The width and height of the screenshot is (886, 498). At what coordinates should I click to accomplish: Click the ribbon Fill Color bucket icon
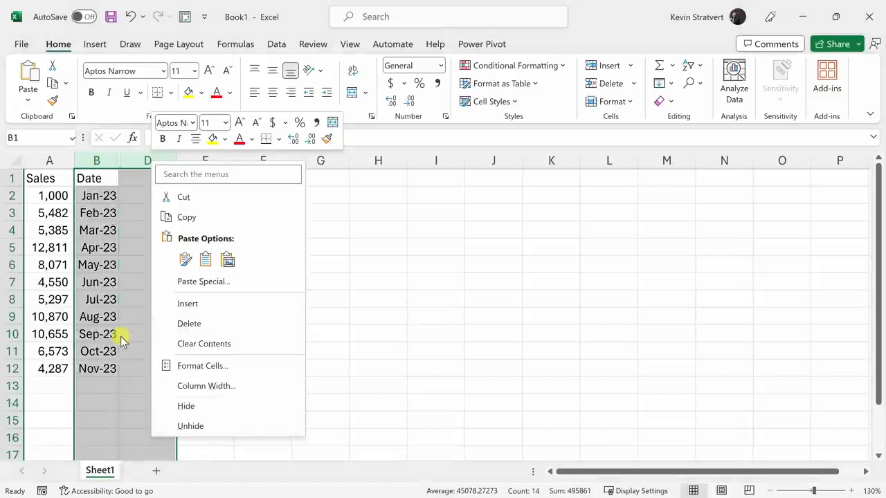point(188,93)
